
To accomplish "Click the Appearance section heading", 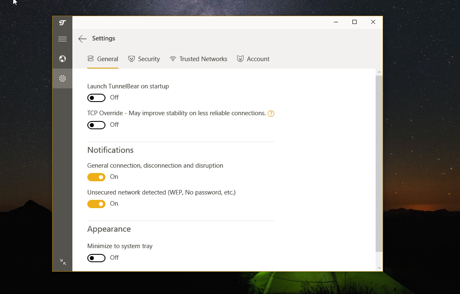I will 109,229.
